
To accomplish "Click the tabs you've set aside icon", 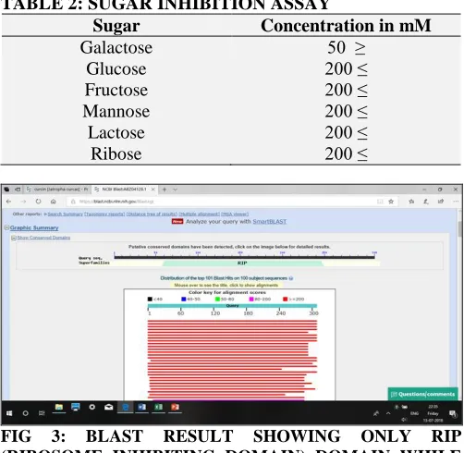I will pyautogui.click(x=6, y=190).
